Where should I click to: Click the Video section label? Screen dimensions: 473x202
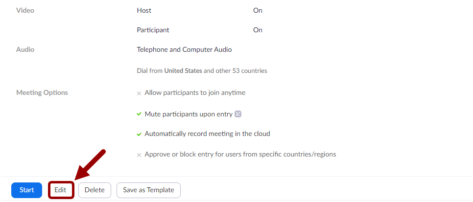(x=25, y=10)
